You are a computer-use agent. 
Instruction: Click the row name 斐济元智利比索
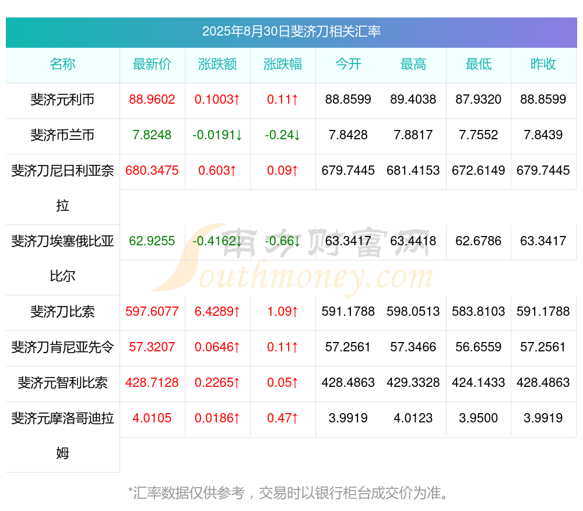pyautogui.click(x=62, y=382)
